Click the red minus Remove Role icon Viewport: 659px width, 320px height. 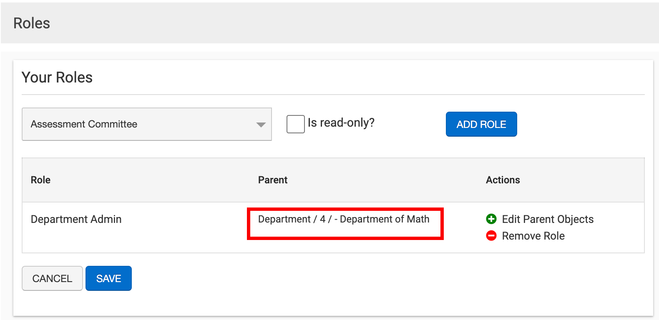pyautogui.click(x=491, y=236)
